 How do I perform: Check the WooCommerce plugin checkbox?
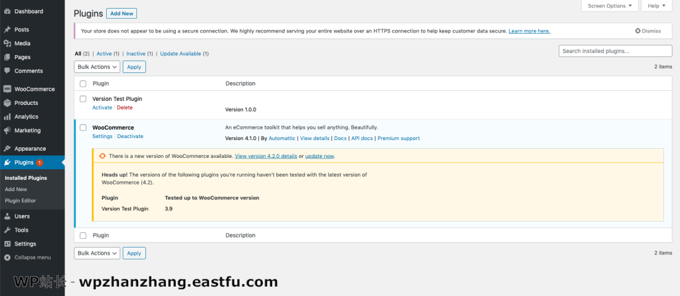click(83, 128)
